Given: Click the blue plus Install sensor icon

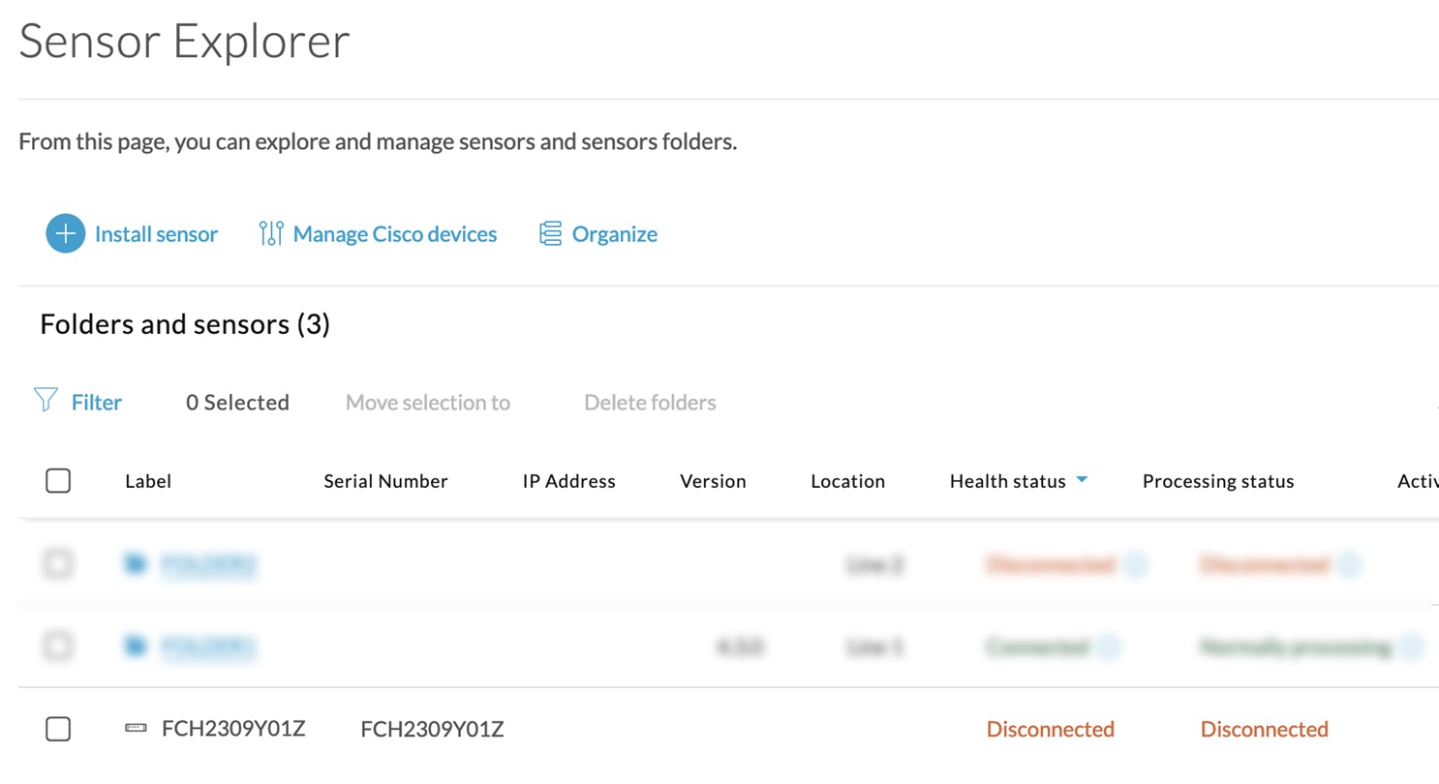Looking at the screenshot, I should coord(65,233).
